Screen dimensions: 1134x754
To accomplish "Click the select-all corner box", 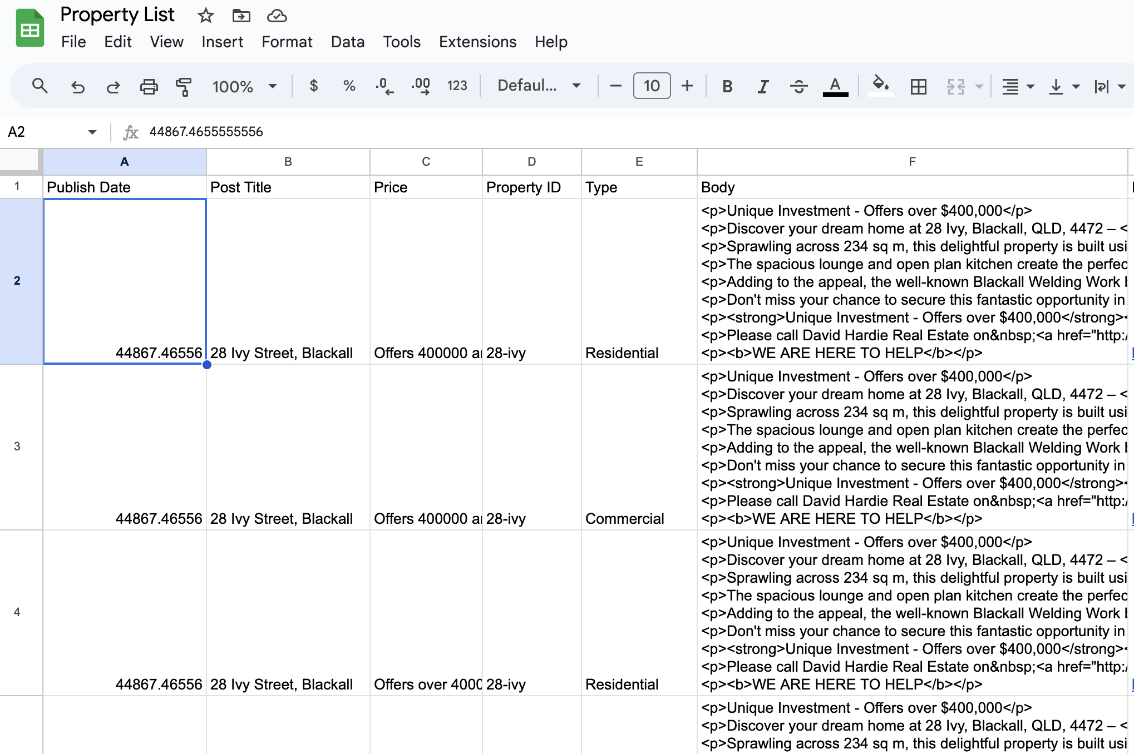I will tap(20, 161).
